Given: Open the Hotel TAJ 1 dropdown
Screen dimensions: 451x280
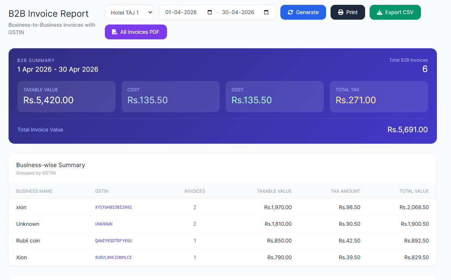Looking at the screenshot, I should pos(129,12).
